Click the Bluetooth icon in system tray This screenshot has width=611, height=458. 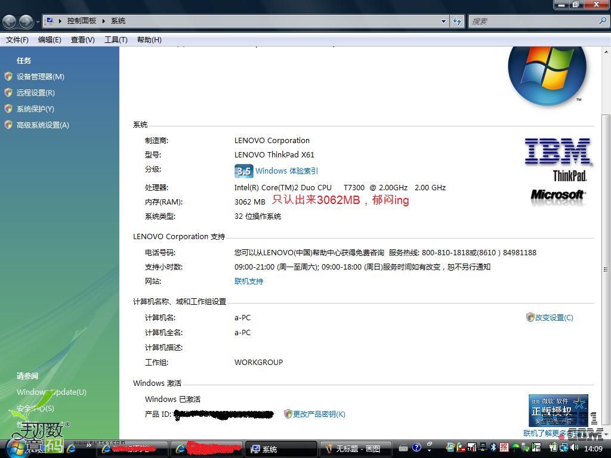point(493,447)
